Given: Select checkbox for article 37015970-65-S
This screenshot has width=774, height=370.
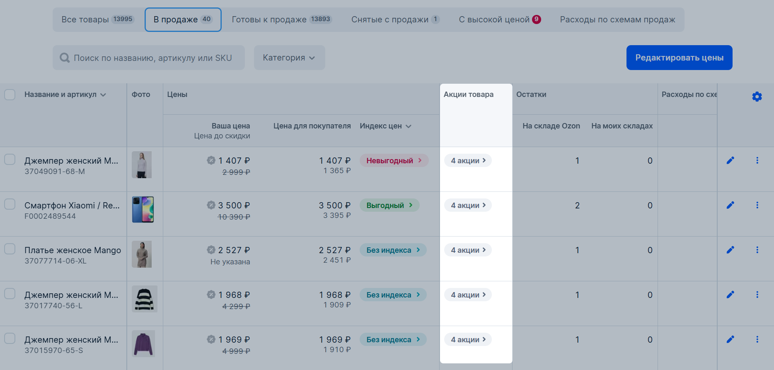Looking at the screenshot, I should pyautogui.click(x=10, y=339).
